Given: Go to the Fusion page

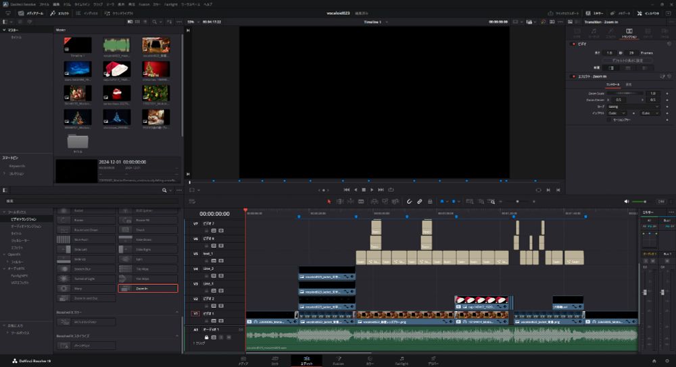Looking at the screenshot, I should point(338,360).
